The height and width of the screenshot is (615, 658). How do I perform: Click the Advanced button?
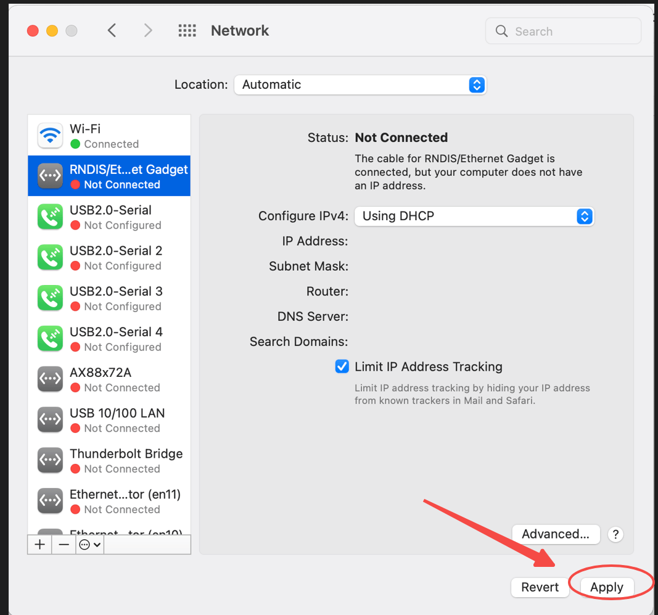556,534
